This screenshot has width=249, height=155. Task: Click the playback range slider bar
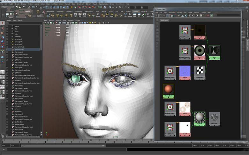pos(64,145)
